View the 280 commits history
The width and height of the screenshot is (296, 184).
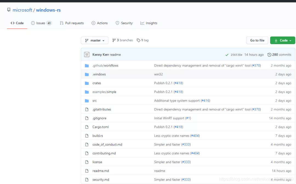(x=279, y=54)
